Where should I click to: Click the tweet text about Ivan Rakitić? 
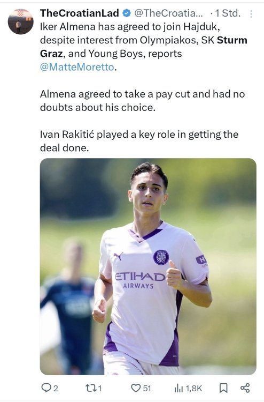point(139,141)
